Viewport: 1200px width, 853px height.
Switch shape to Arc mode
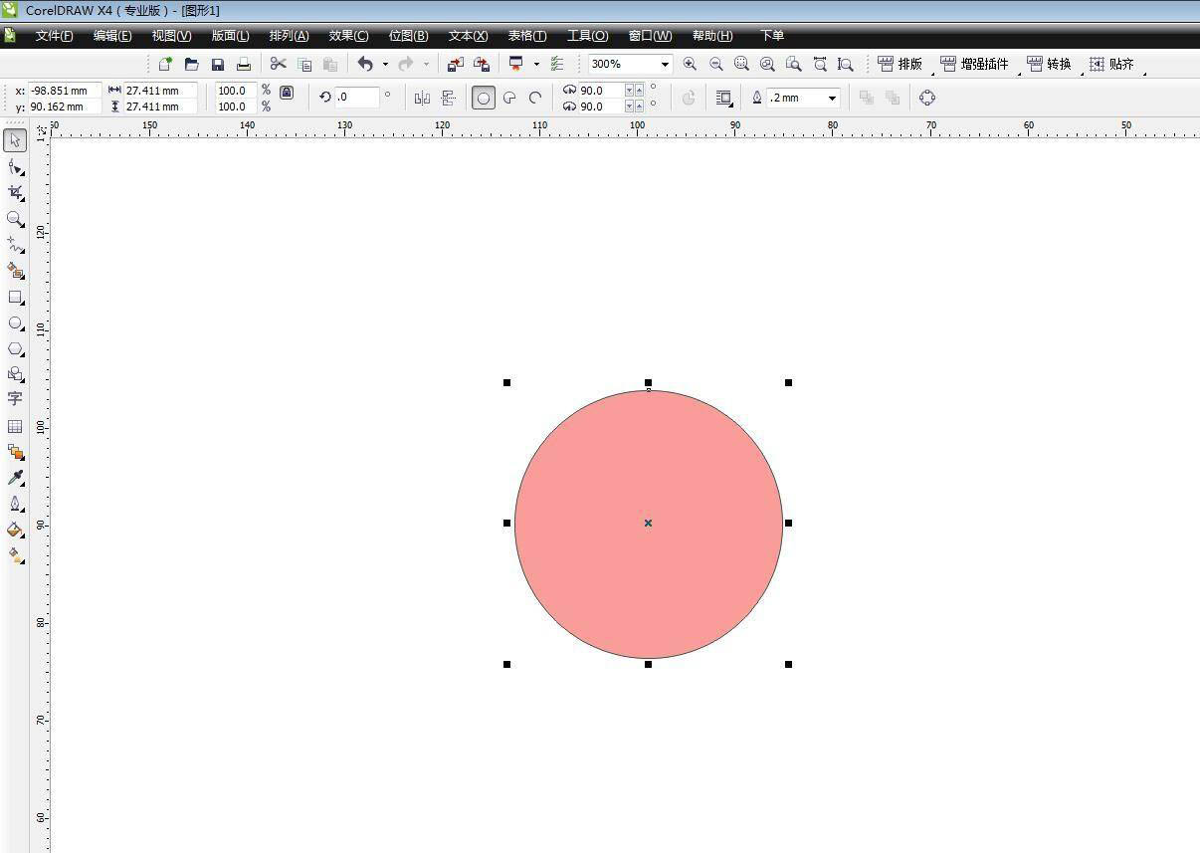point(535,98)
